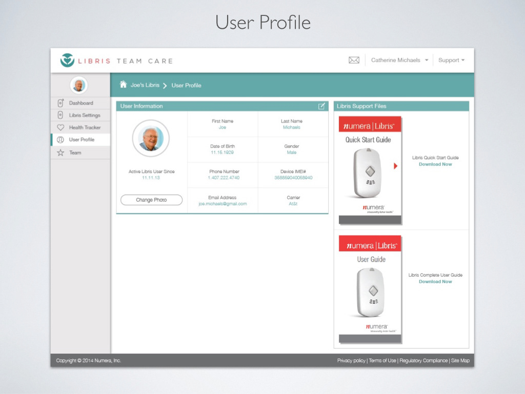525x394 pixels.
Task: Expand the Support dropdown menu
Action: 451,61
